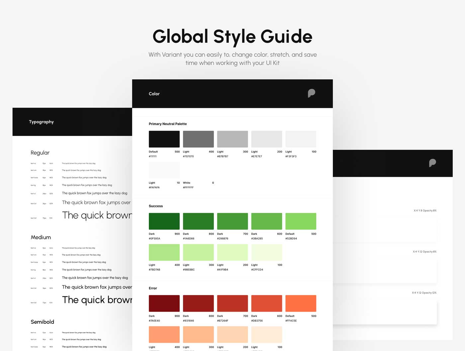Screen dimensions: 465x351
Task: Pick the Error Dark 700 swatch #B7264F
Action: point(232,304)
